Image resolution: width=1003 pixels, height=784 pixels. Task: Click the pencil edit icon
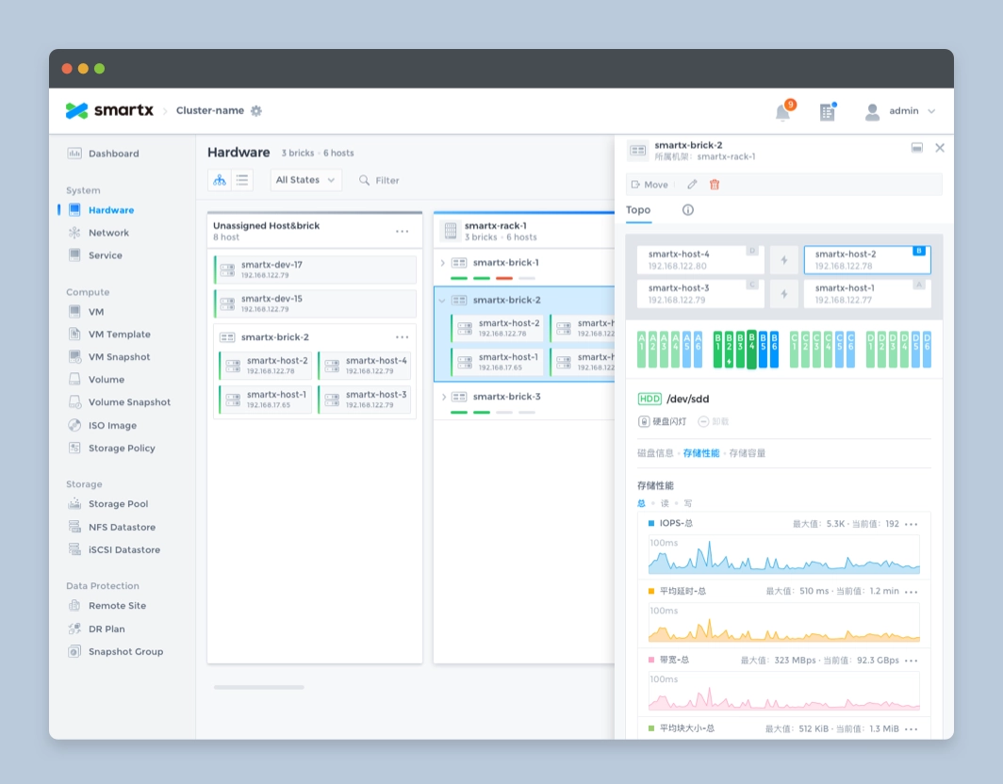tap(692, 185)
